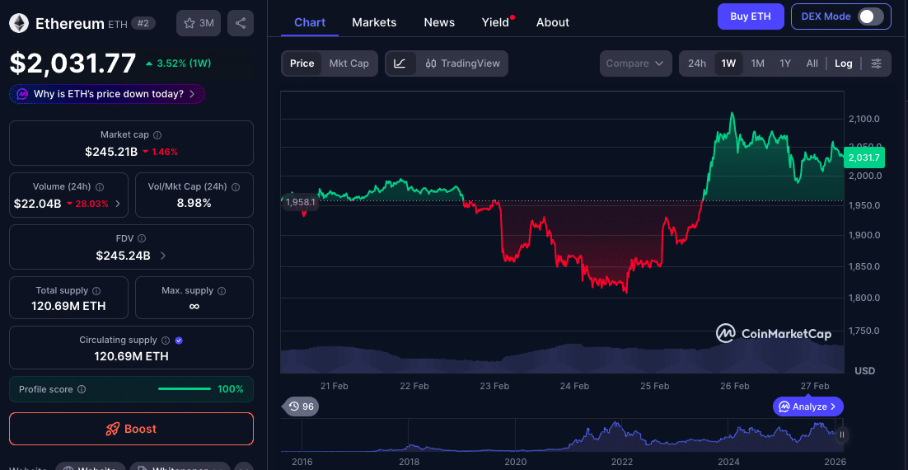Image resolution: width=908 pixels, height=470 pixels.
Task: Open the Chart tab
Action: click(x=310, y=22)
